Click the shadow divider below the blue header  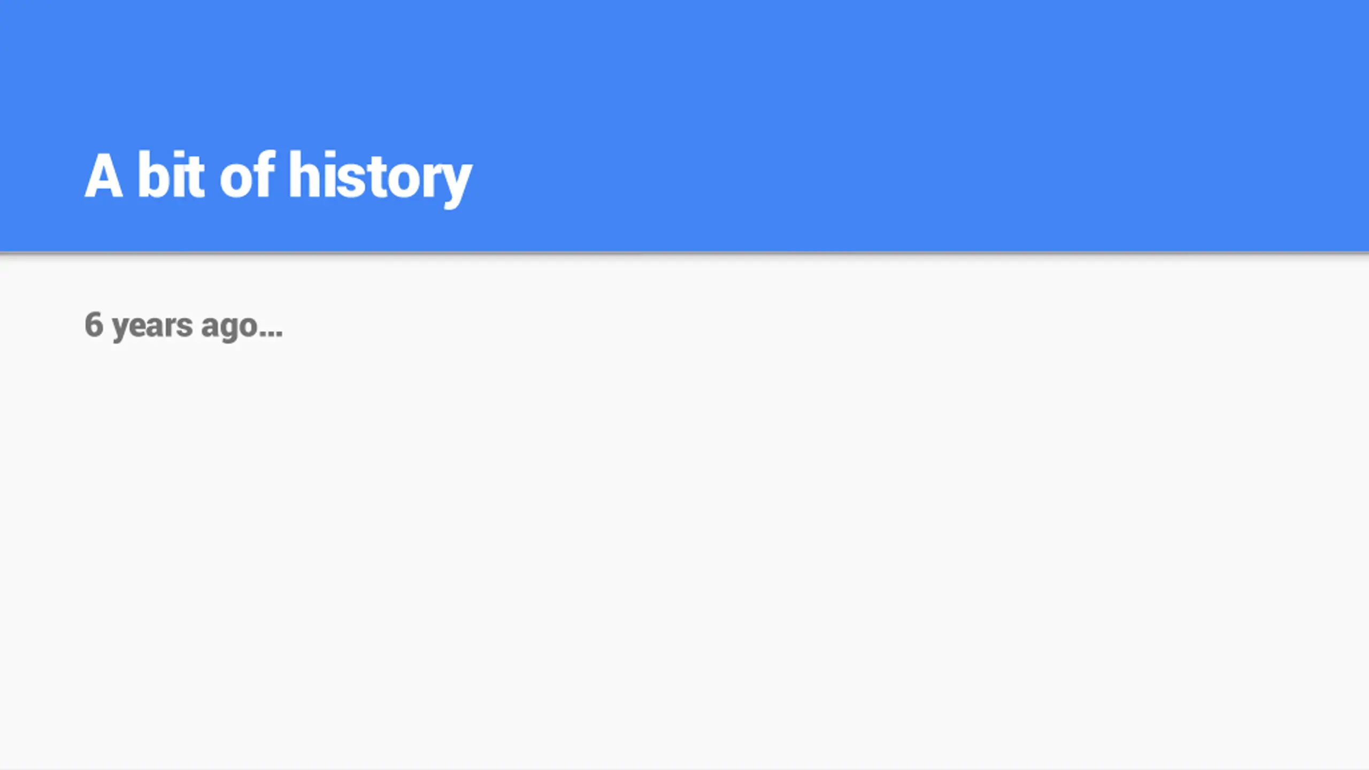684,254
